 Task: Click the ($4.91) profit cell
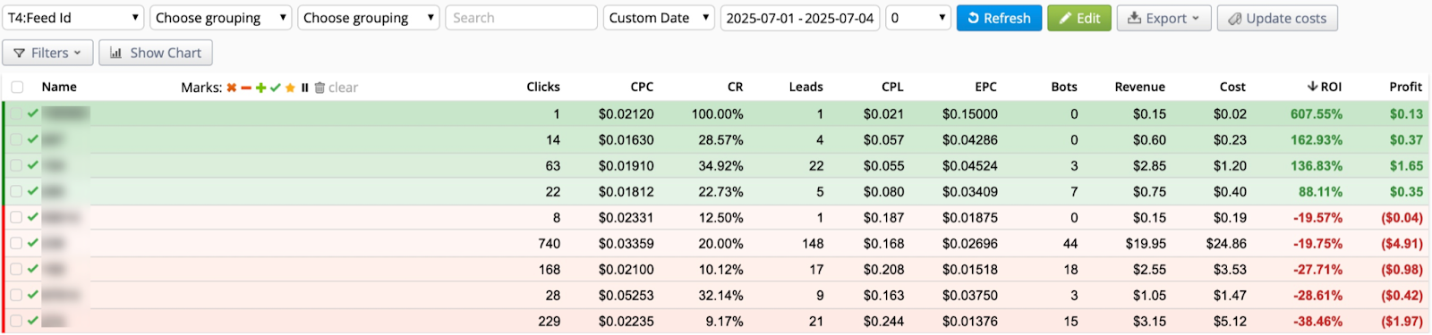(1402, 244)
